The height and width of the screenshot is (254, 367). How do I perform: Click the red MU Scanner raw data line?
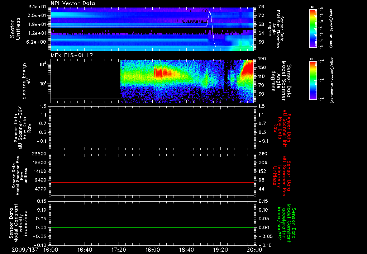(x=152, y=139)
